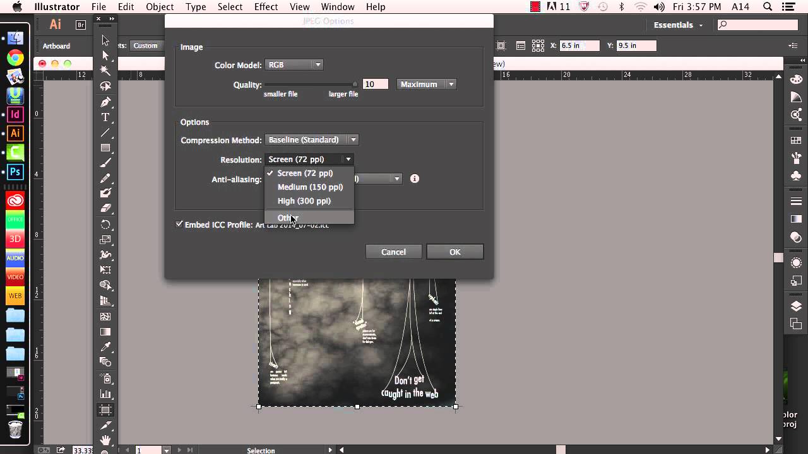Click the Quality slider handle
This screenshot has width=808, height=454.
(x=355, y=84)
